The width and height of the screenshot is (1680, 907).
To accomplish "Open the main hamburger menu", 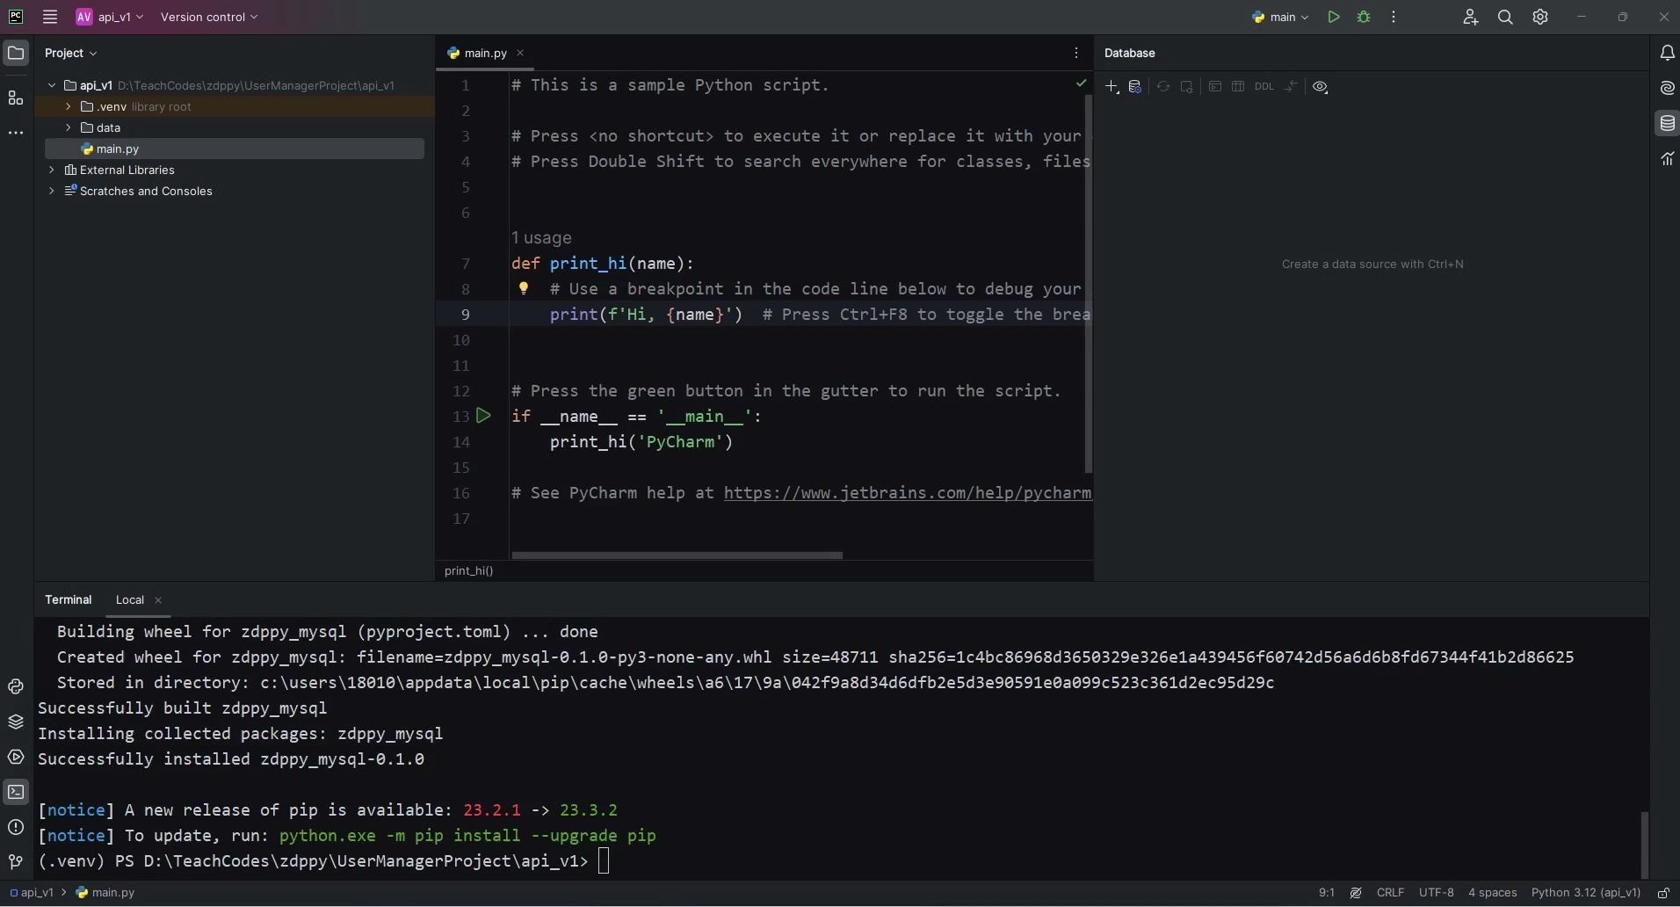I will pos(50,17).
